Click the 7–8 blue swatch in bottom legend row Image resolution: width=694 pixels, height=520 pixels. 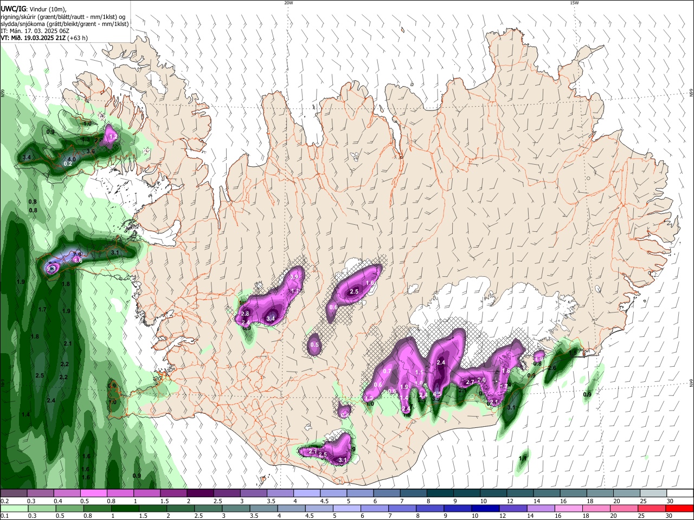(402, 508)
